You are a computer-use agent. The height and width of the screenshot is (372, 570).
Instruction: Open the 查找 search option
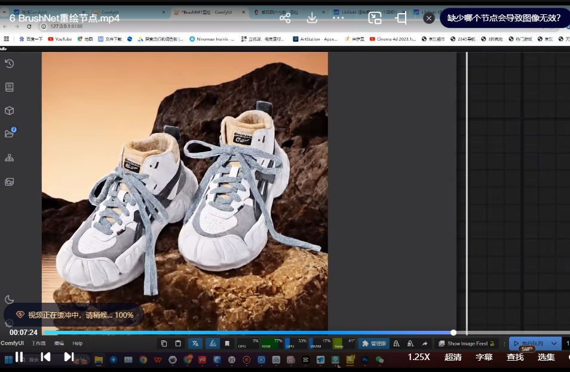[x=515, y=357]
